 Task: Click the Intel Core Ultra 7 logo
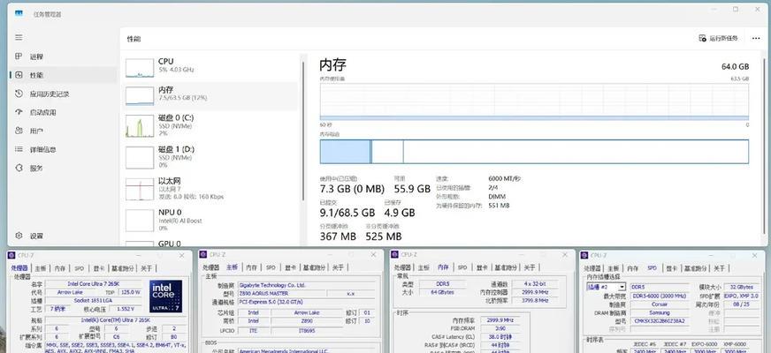(165, 296)
